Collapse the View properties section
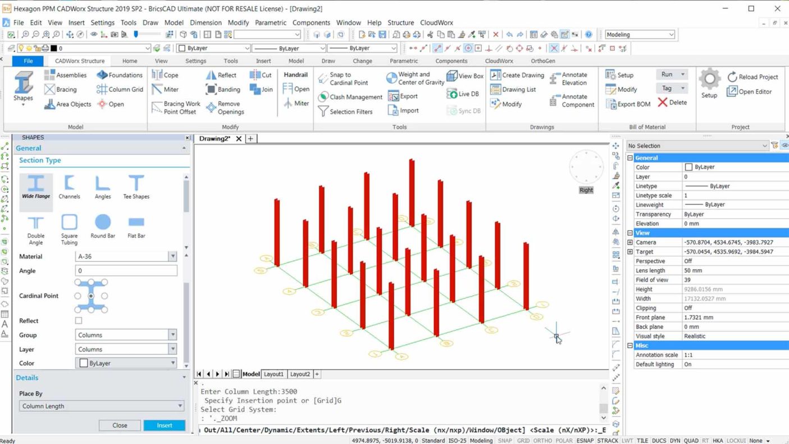The height and width of the screenshot is (444, 789). coord(630,233)
